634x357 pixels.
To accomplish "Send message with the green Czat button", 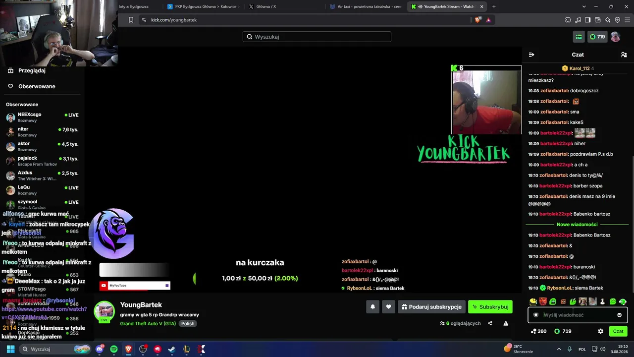I will click(618, 331).
